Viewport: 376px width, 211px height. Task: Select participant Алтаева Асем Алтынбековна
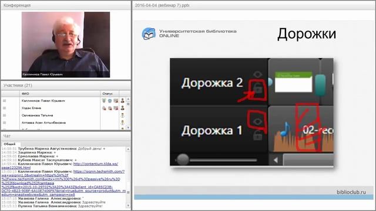(x=43, y=122)
